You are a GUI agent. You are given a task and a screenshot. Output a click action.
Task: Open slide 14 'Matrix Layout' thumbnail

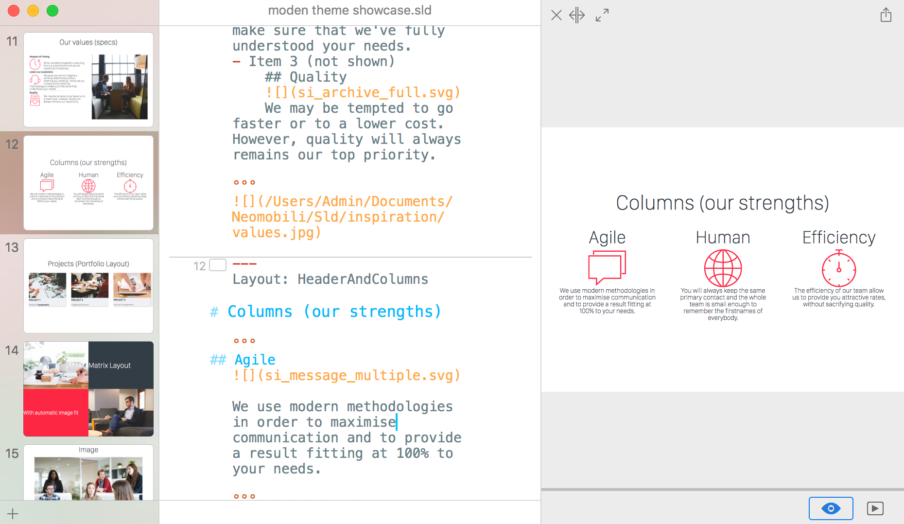point(88,389)
